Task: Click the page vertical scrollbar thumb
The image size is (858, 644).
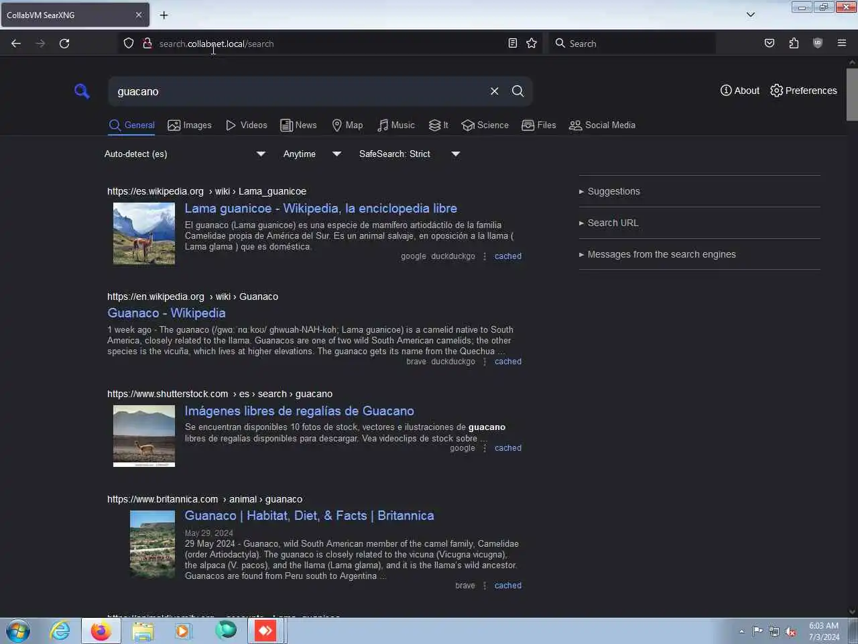Action: [x=852, y=94]
